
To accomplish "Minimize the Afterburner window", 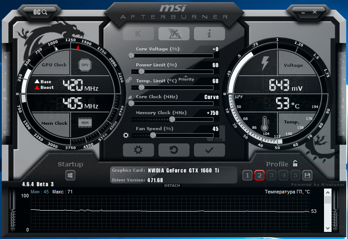I will (x=303, y=12).
